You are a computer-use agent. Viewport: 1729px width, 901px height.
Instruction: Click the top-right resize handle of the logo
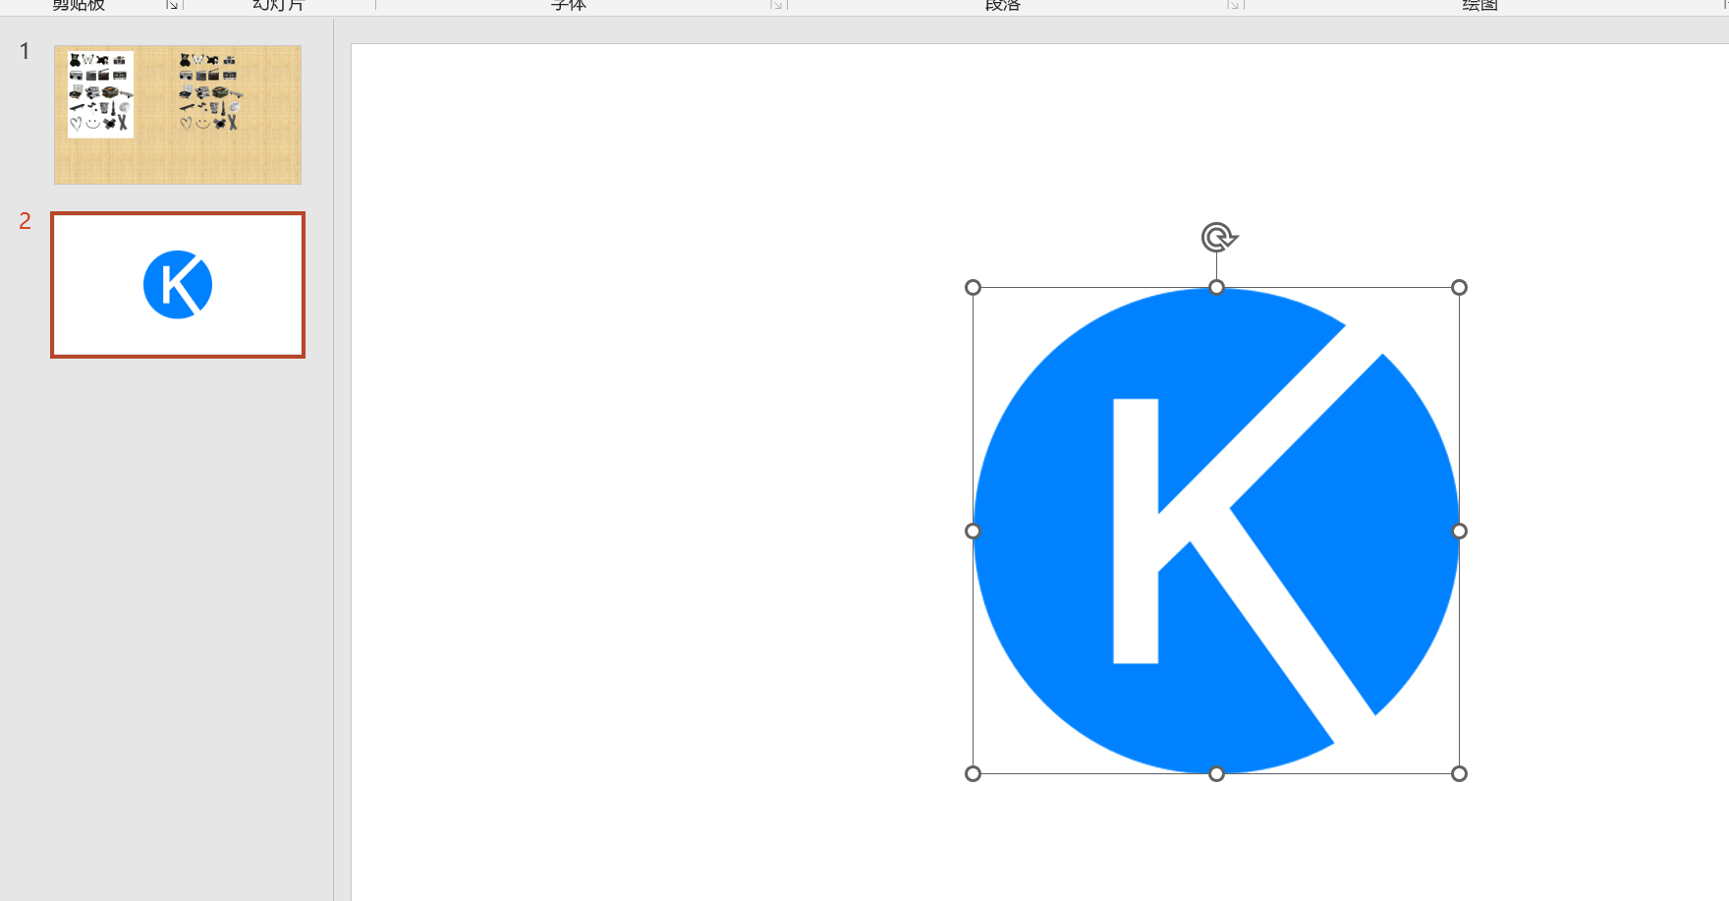(x=1459, y=287)
